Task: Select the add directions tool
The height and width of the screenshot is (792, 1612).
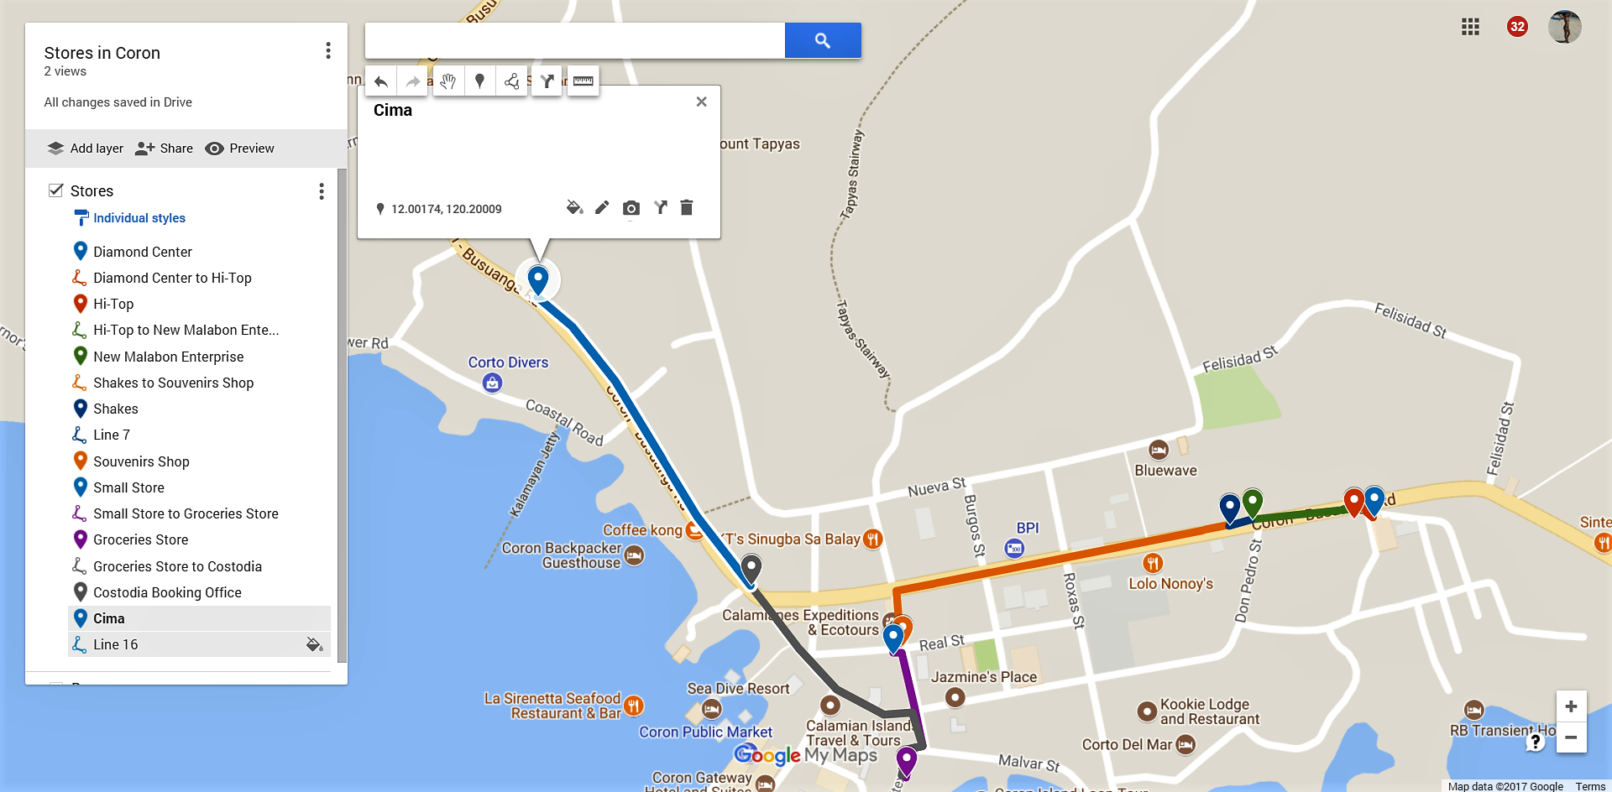Action: pos(547,81)
